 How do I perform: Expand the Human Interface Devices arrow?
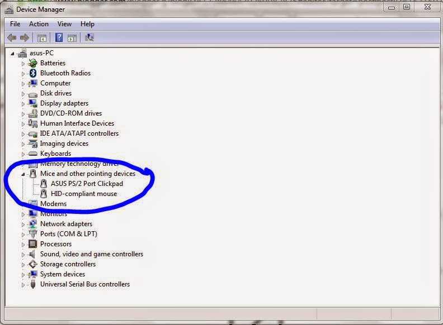23,124
